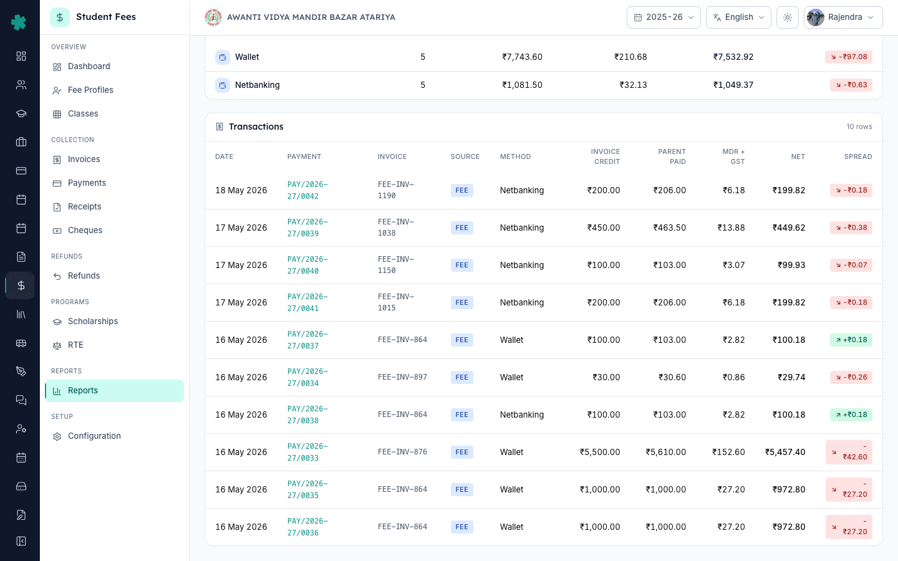Open Invoices in the sidebar
This screenshot has width=898, height=561.
pos(114,160)
